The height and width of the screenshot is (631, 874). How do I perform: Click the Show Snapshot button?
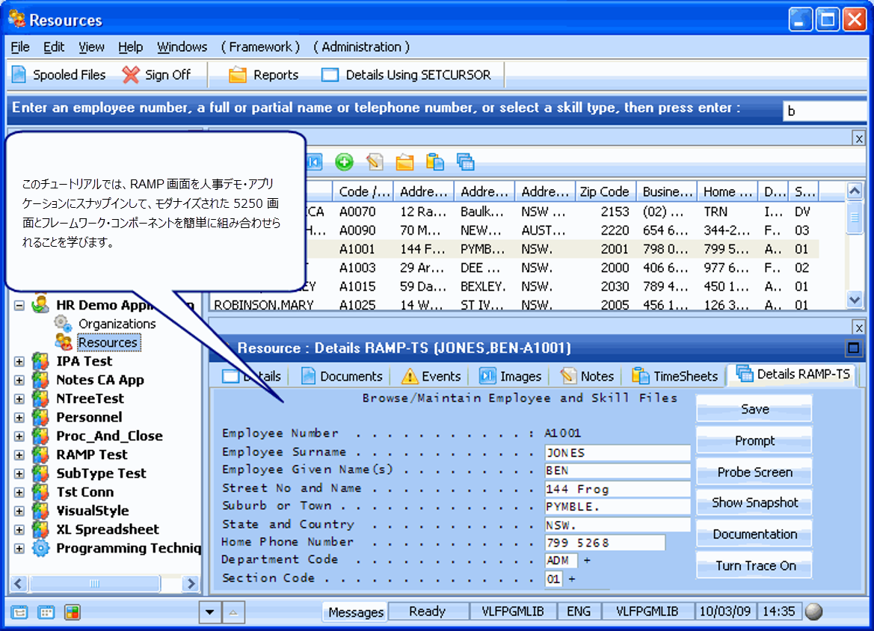tap(754, 502)
